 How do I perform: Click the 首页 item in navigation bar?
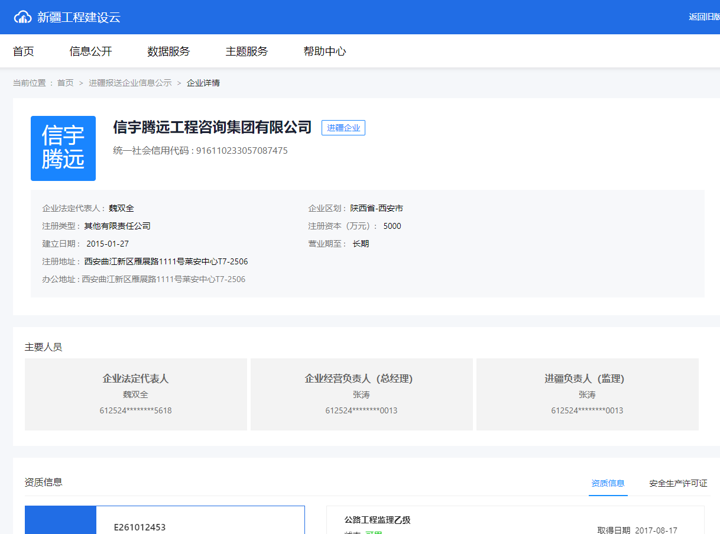[23, 51]
